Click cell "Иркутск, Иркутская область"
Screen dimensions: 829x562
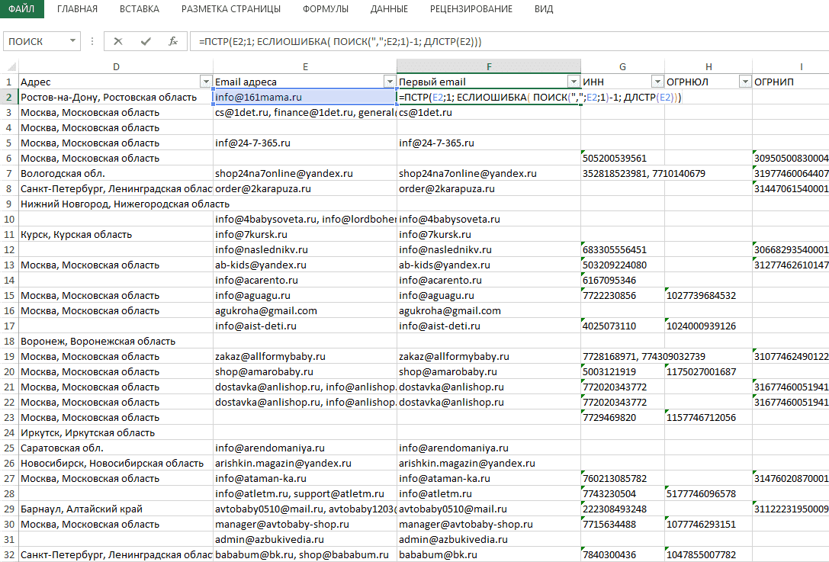(x=116, y=433)
